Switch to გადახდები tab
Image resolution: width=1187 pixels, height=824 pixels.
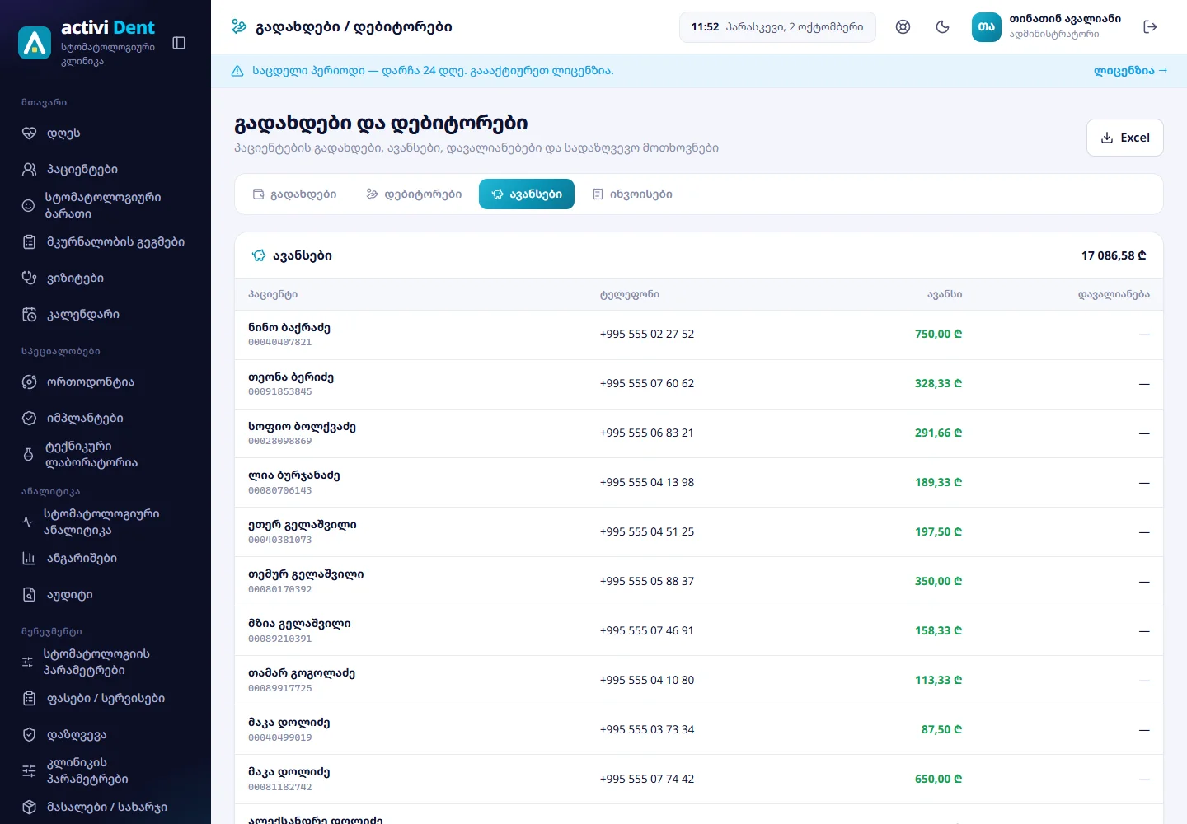click(x=294, y=194)
